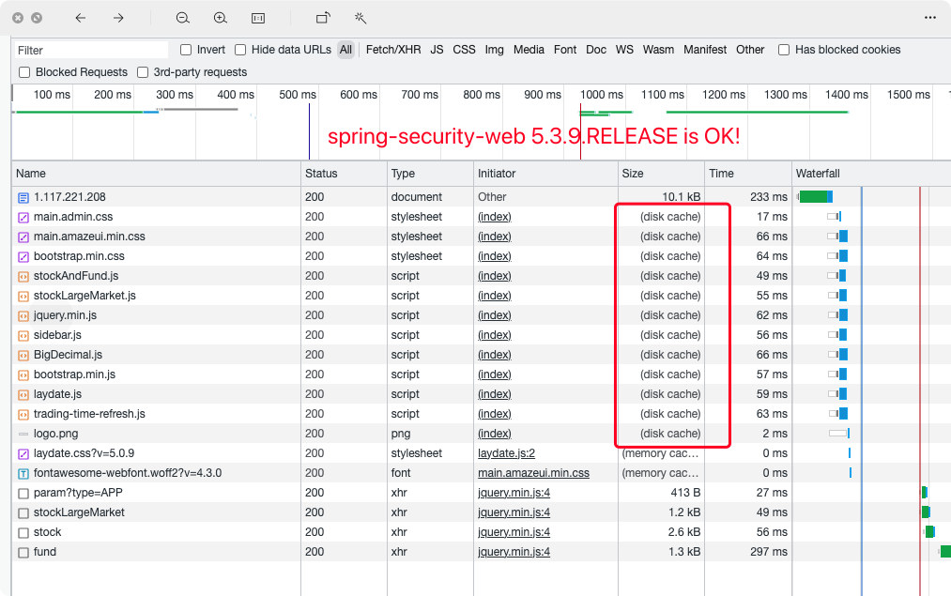Open network conditions via the wand icon
The image size is (951, 596).
pyautogui.click(x=360, y=17)
